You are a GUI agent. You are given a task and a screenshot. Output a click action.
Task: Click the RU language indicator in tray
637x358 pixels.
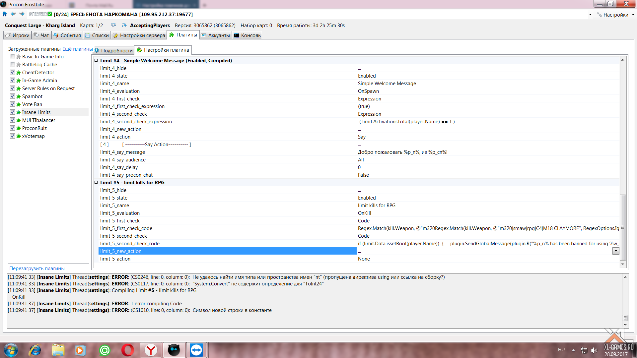click(x=561, y=349)
